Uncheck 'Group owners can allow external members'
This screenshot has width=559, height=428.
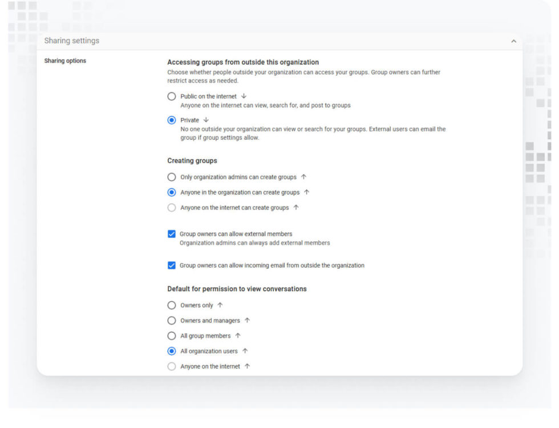[x=172, y=233]
